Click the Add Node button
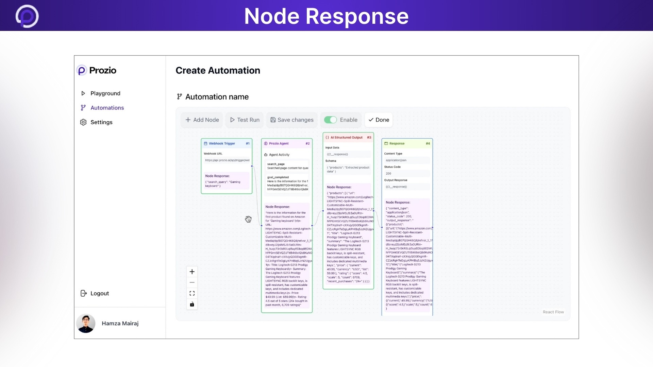 coord(202,120)
